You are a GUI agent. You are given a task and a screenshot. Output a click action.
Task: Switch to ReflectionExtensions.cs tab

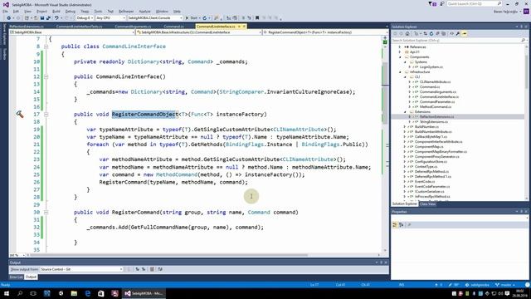pos(27,27)
